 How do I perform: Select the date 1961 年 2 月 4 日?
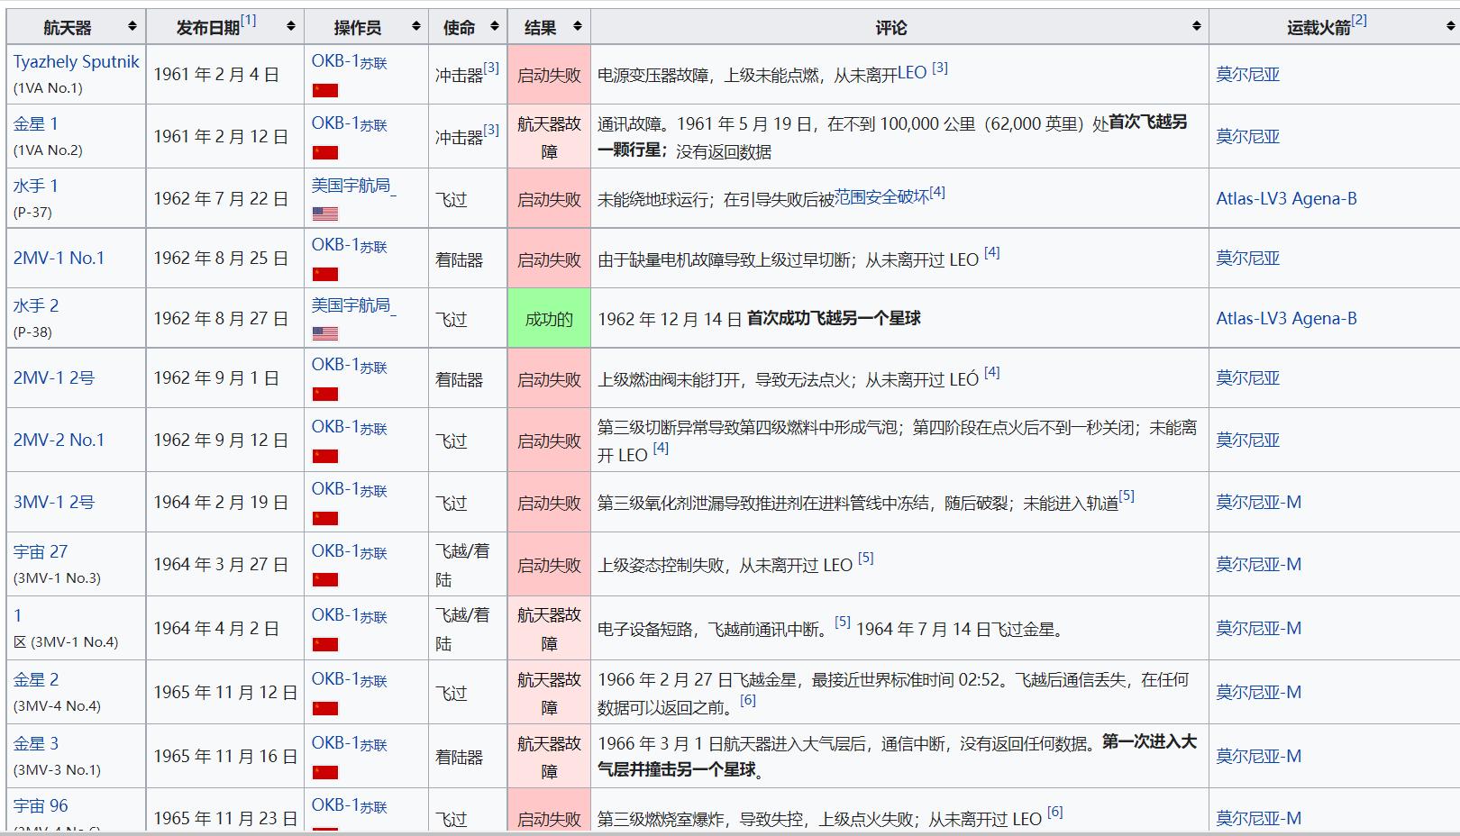click(x=216, y=74)
